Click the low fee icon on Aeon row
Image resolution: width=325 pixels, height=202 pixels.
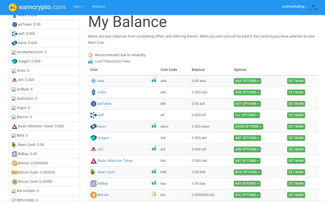tap(154, 126)
